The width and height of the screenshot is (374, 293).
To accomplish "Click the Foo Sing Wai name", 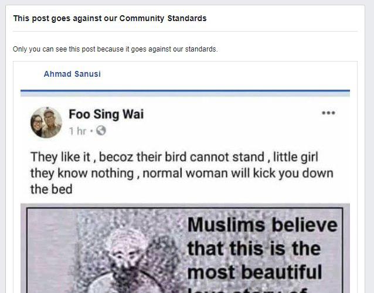I will point(106,114).
